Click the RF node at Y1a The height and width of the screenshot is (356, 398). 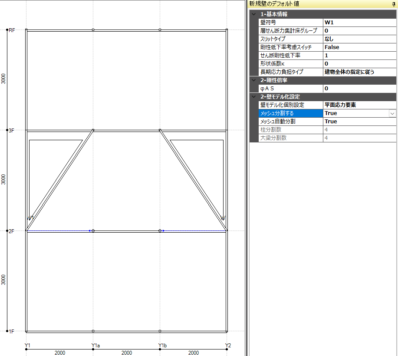click(93, 30)
